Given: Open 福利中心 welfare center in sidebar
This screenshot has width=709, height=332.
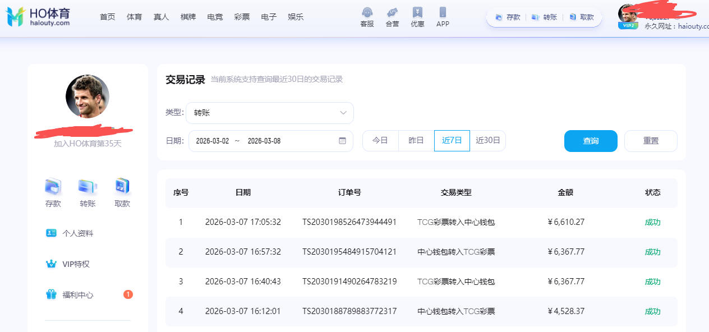Looking at the screenshot, I should pyautogui.click(x=78, y=294).
